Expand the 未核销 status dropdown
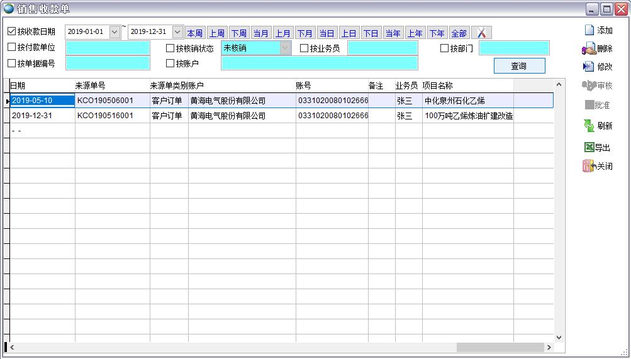Viewport: 631px width, 359px height. [x=286, y=48]
